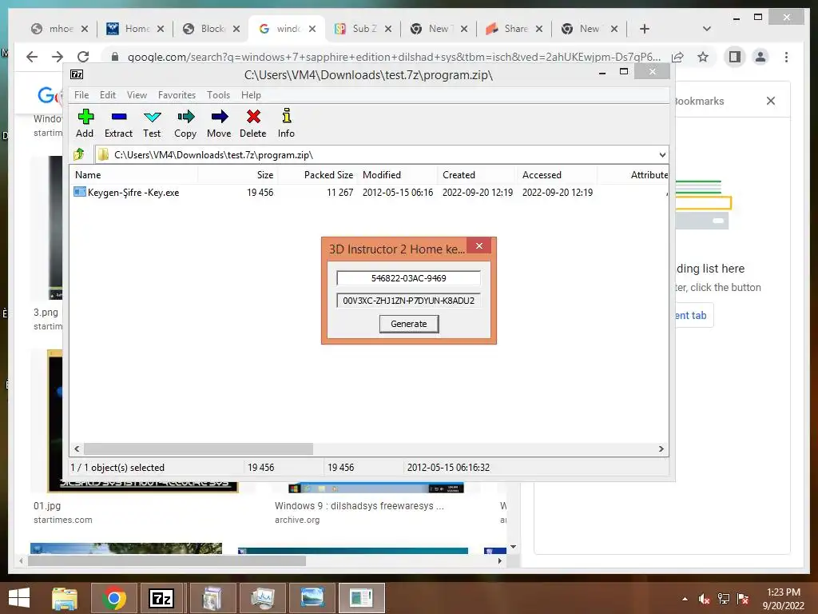Sort by the Modified column
The image size is (818, 614).
point(398,175)
